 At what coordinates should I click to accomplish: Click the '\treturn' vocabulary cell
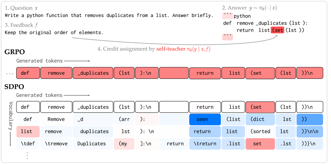pyautogui.click(x=205, y=144)
